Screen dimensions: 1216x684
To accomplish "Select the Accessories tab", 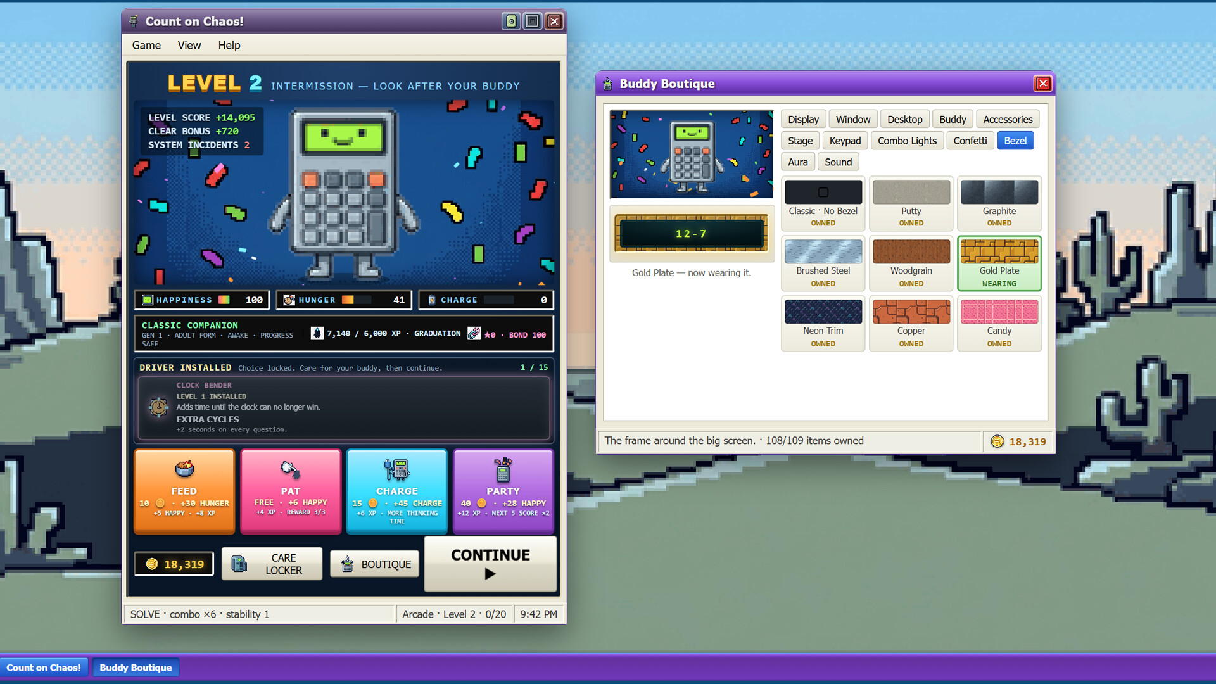I will [1008, 119].
